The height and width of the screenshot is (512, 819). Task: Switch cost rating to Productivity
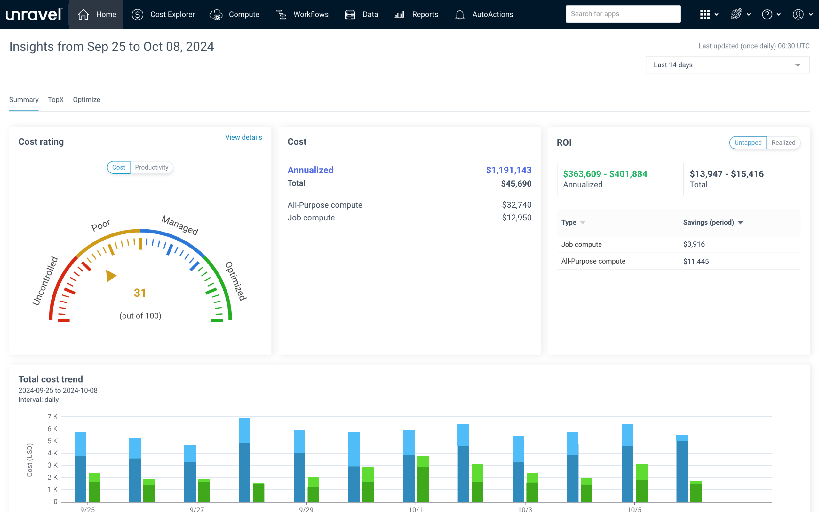tap(151, 167)
